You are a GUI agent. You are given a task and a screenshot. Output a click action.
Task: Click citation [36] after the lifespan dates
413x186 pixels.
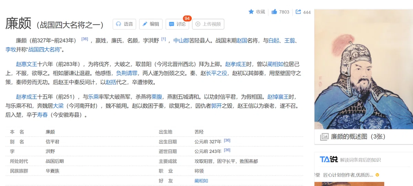(85, 39)
